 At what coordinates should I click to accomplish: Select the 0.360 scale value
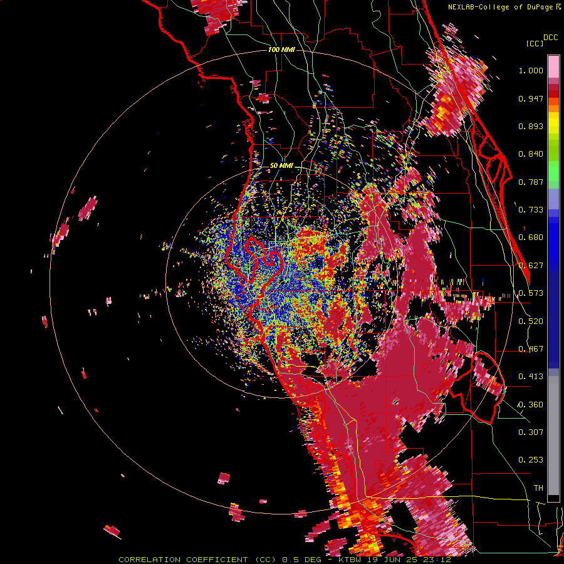pos(531,405)
